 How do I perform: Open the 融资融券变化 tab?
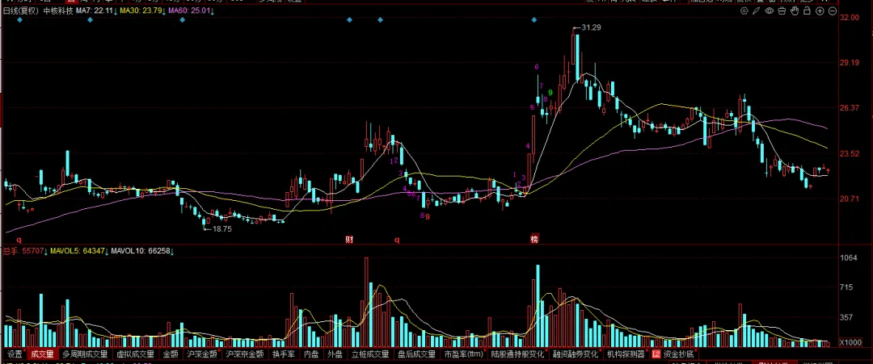coord(576,354)
